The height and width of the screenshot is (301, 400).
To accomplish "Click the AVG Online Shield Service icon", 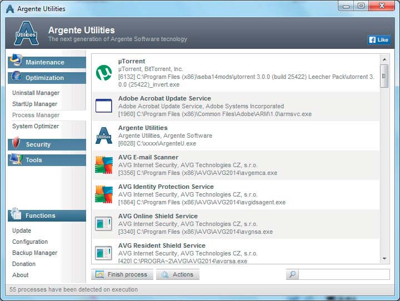I will pos(103,223).
